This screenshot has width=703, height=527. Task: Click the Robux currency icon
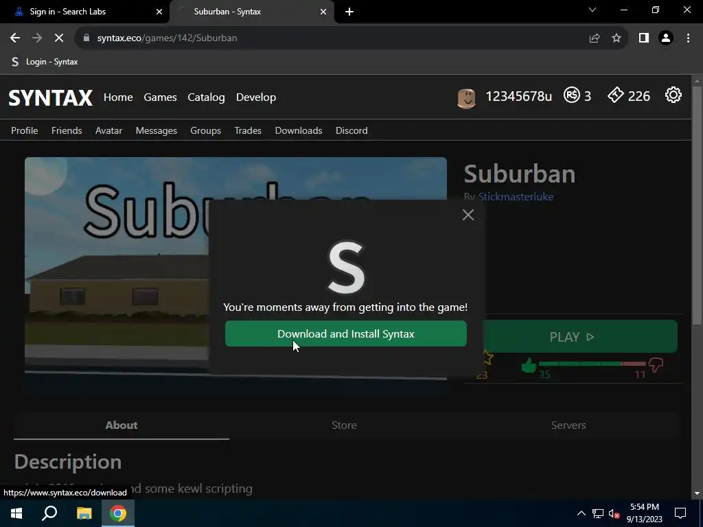(x=572, y=95)
